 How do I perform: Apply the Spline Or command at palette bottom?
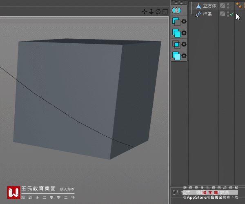coord(176,56)
